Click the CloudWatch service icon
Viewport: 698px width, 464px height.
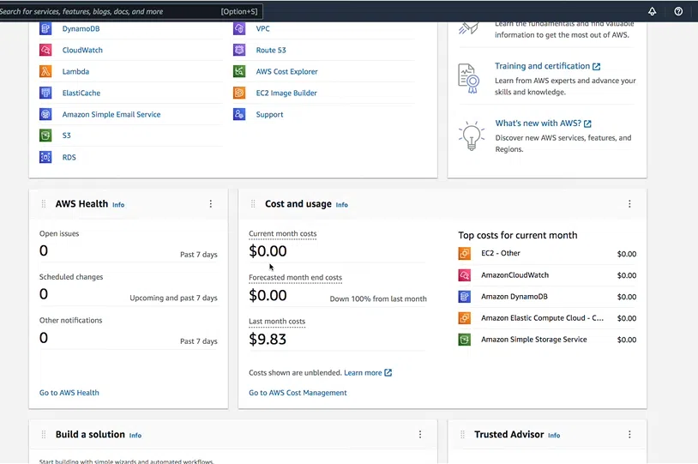[x=45, y=50]
